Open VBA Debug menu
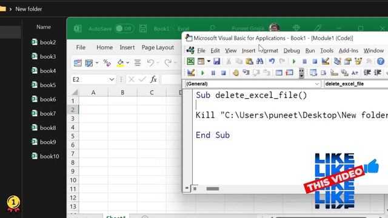Viewport: 388px width, 218px height. click(292, 51)
